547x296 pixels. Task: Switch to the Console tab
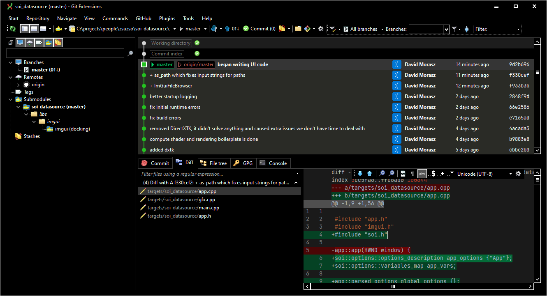(x=273, y=163)
